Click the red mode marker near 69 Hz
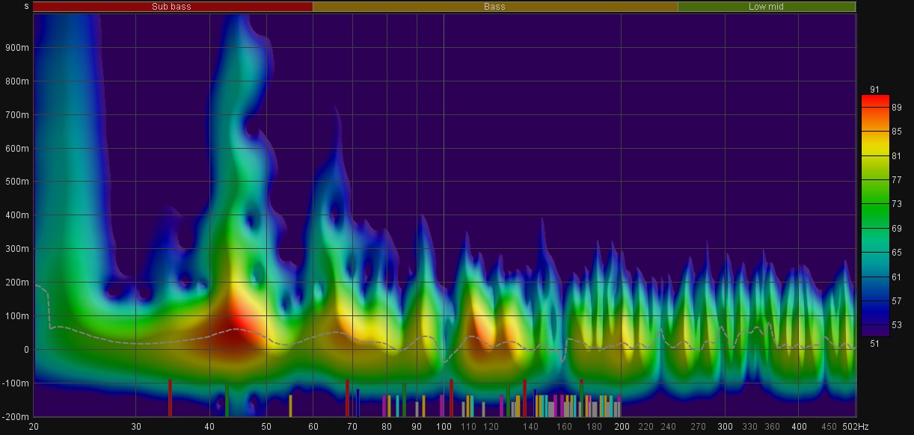Viewport: 914px width, 435px height. [x=347, y=398]
